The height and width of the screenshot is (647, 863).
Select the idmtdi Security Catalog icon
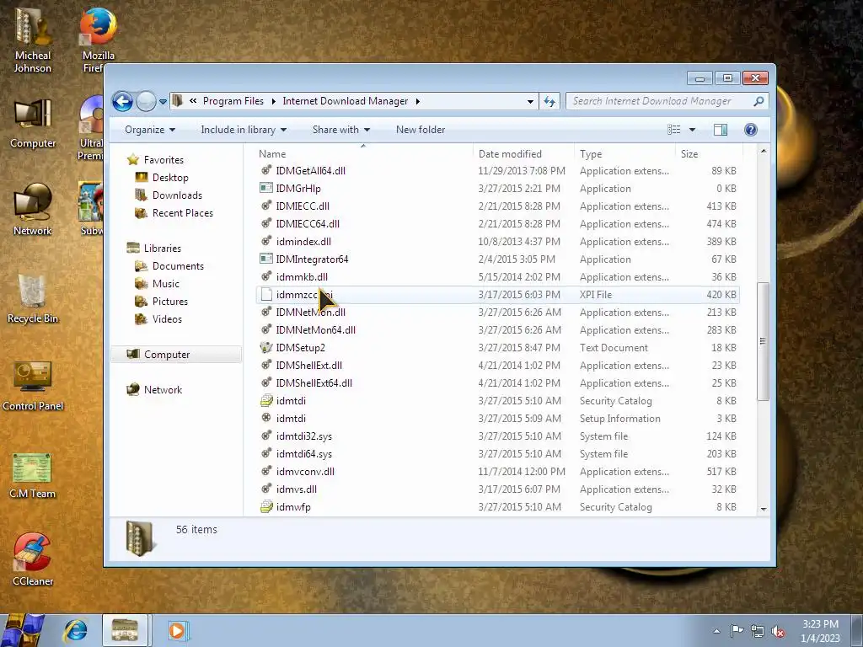pos(266,400)
